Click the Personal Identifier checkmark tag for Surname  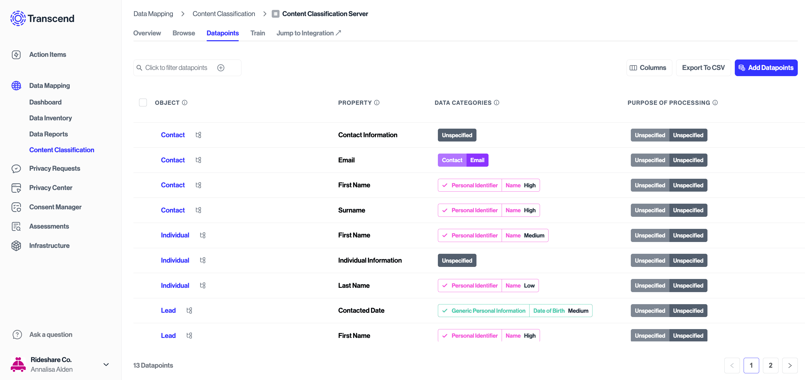click(x=470, y=210)
